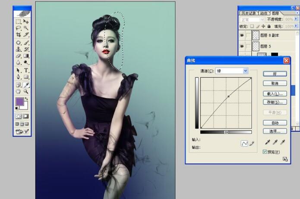Select the Eyedropper tool in toolbox
This screenshot has width=300, height=199.
point(26,85)
